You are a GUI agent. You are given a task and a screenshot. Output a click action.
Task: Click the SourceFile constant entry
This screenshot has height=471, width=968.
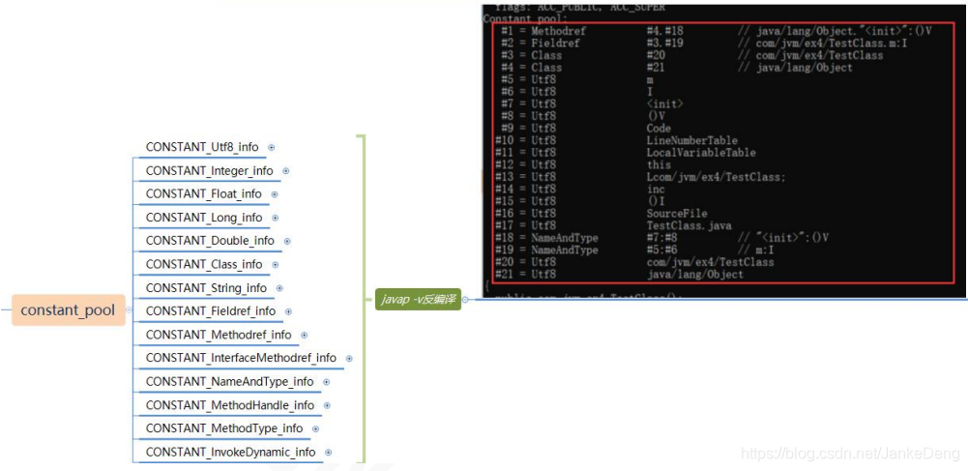[x=677, y=214]
